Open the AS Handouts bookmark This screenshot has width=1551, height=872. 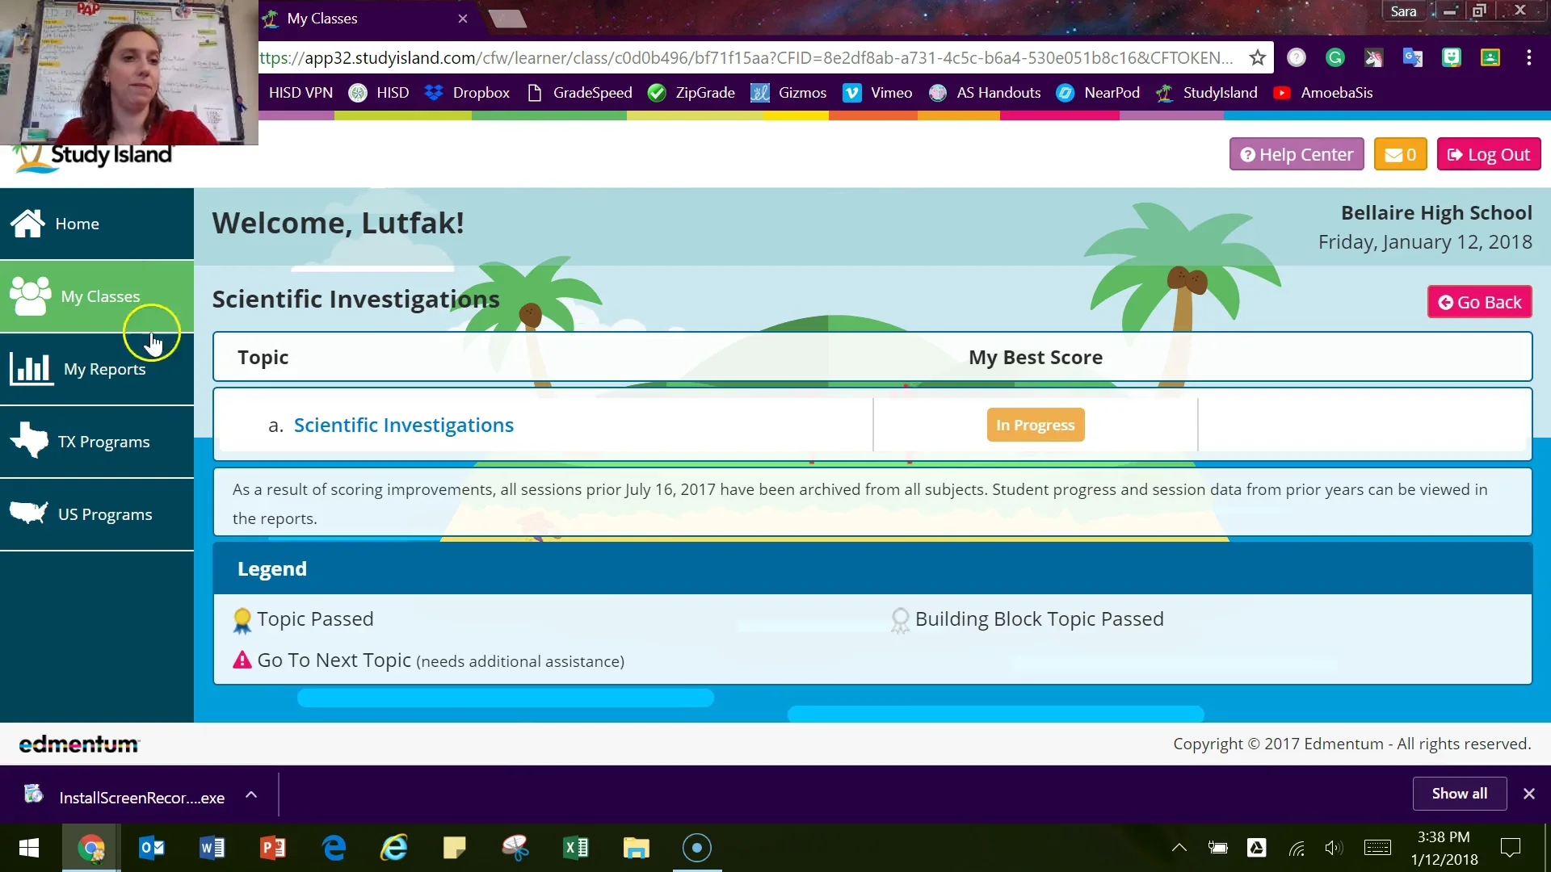(x=986, y=93)
